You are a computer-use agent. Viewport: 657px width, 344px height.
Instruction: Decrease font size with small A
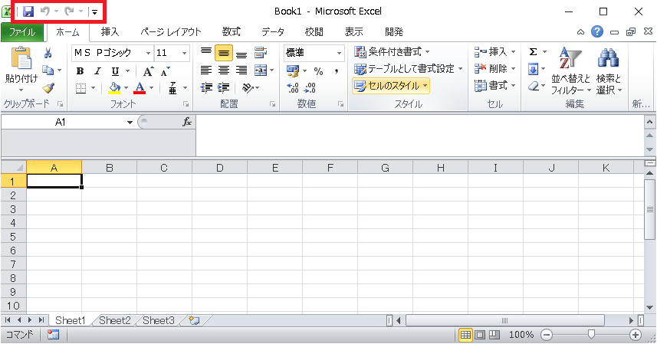(x=166, y=71)
